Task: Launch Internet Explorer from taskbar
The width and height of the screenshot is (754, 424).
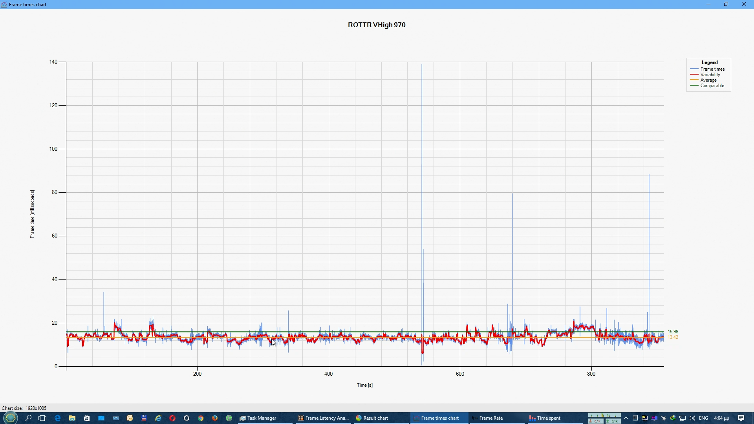Action: point(158,418)
